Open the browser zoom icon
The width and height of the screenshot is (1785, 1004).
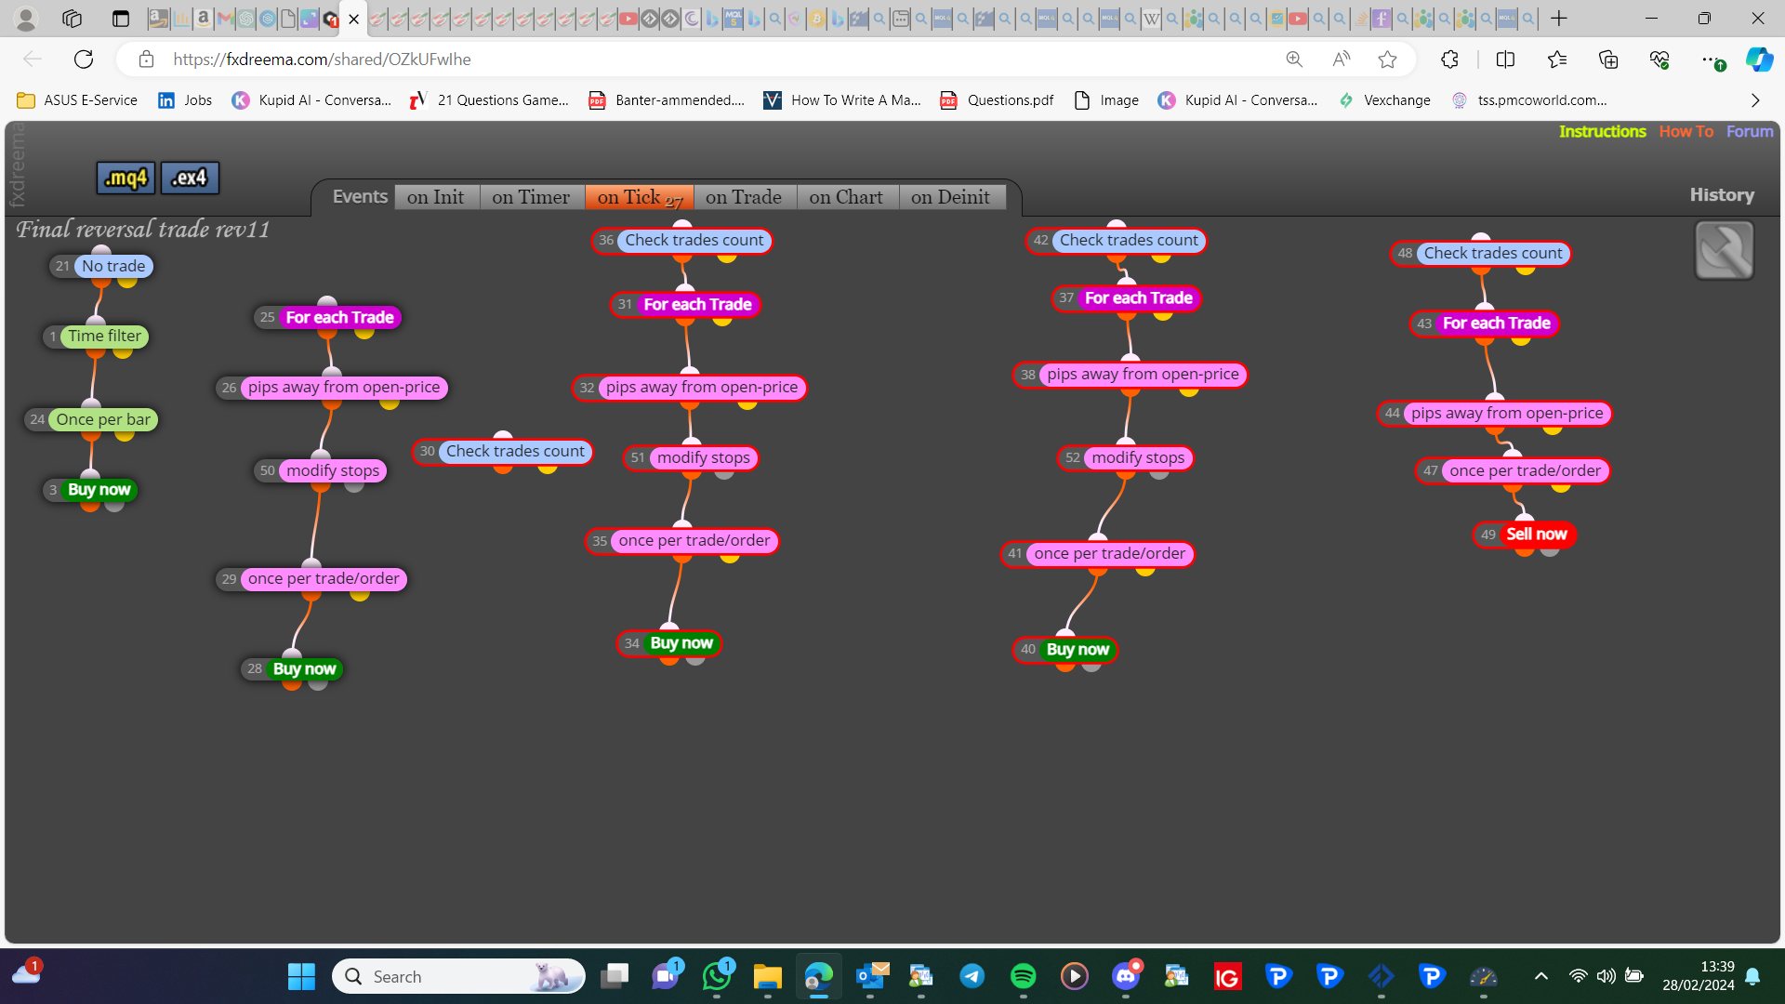tap(1294, 59)
